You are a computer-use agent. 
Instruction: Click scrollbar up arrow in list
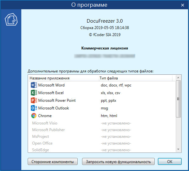(x=178, y=78)
